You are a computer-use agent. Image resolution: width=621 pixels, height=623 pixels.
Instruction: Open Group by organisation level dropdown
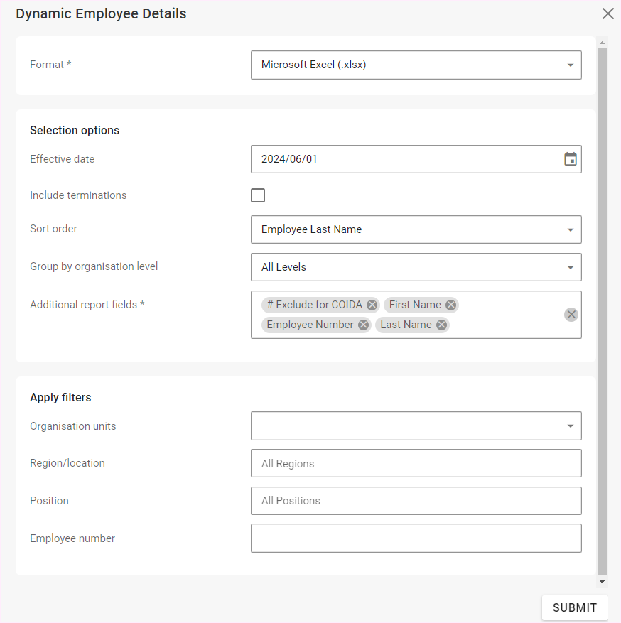pyautogui.click(x=416, y=267)
